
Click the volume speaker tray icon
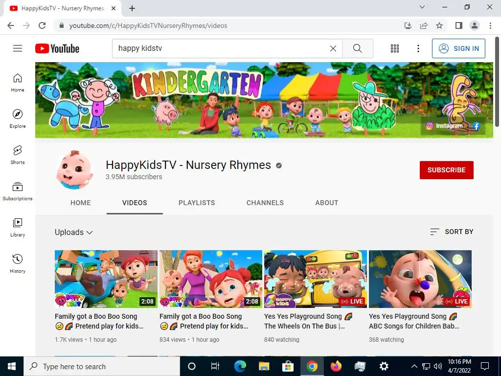coord(438,366)
